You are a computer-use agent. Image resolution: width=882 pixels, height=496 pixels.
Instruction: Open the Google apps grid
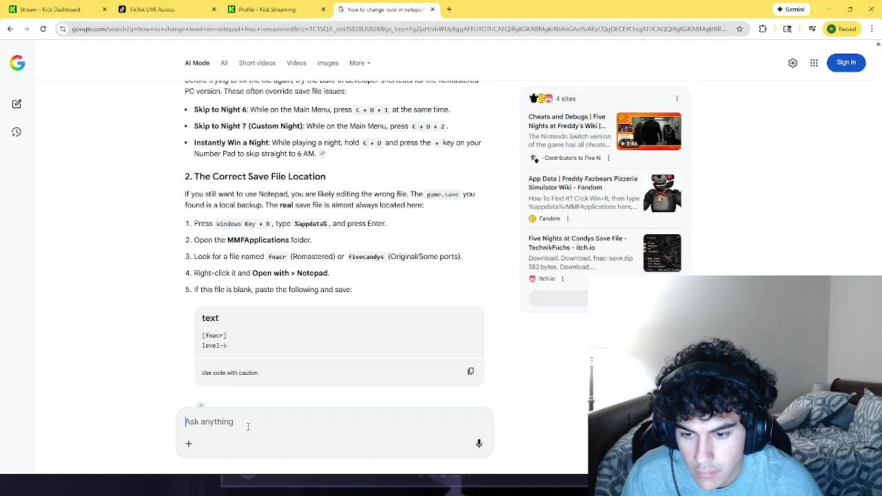[x=814, y=63]
